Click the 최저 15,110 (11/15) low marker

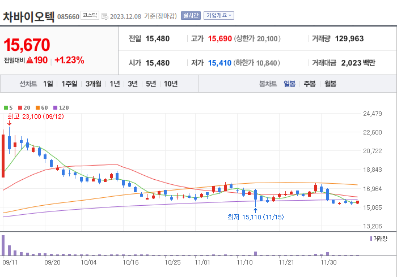(x=255, y=217)
